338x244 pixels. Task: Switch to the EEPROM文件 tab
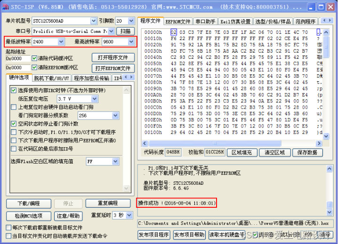(x=178, y=22)
